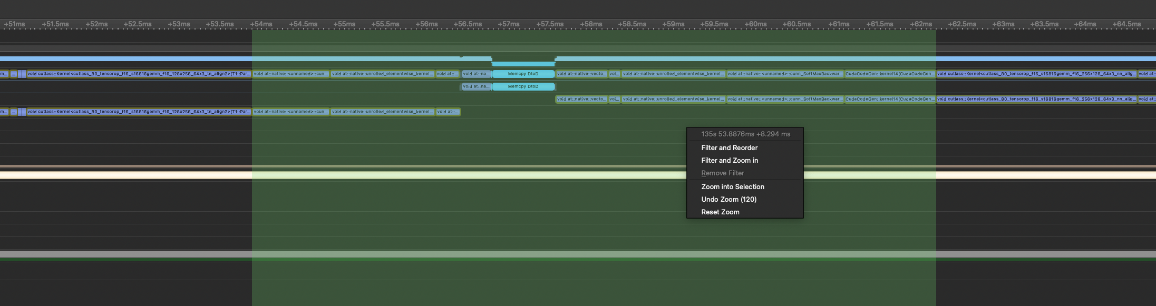Select the cunn_SoftMaxBackward kernel in the uppermost row
This screenshot has height=306, width=1156.
click(x=785, y=74)
